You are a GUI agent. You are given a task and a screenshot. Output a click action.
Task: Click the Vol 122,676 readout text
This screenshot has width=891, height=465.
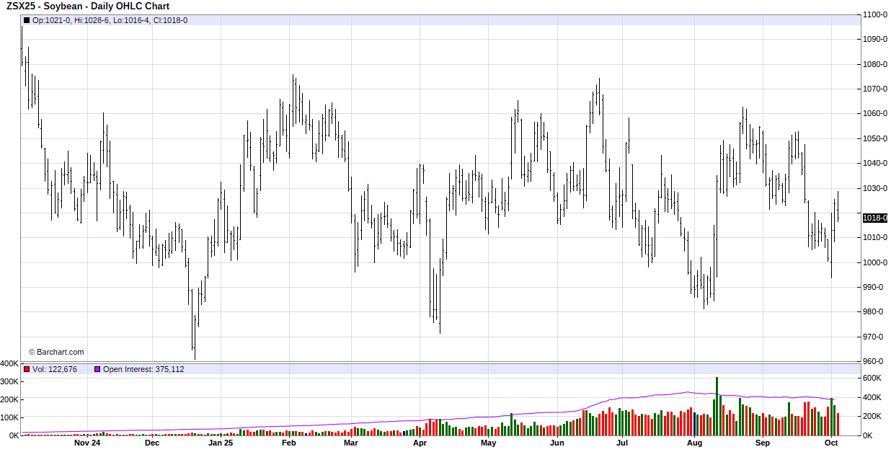coord(55,369)
